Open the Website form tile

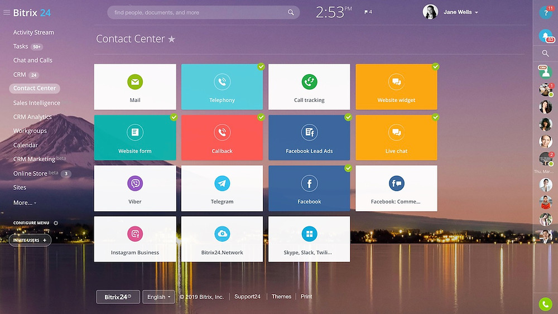tap(135, 138)
